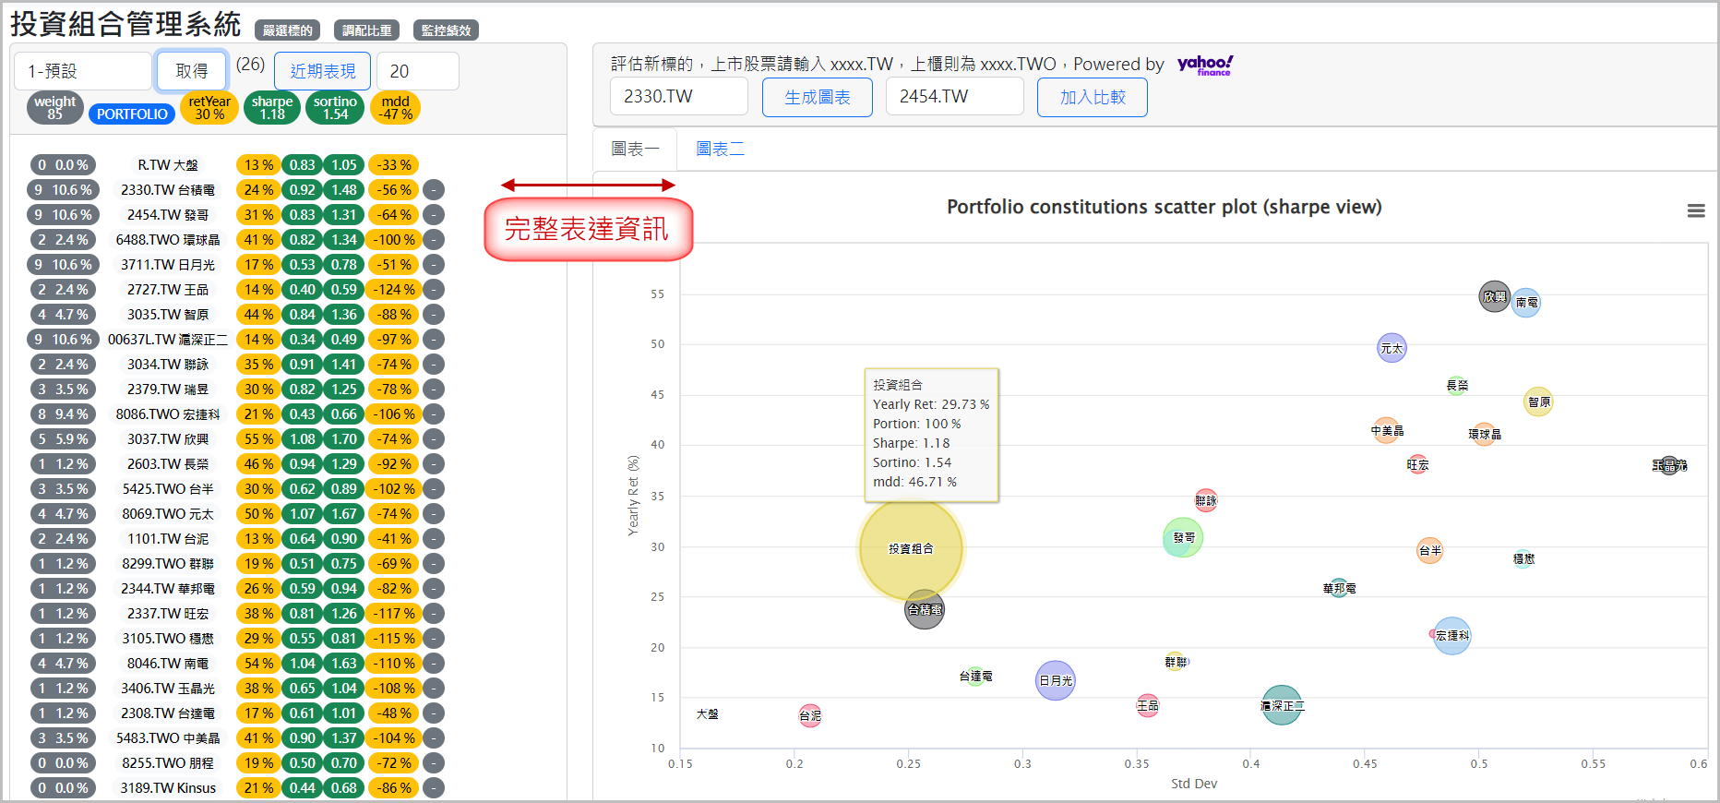Image resolution: width=1720 pixels, height=803 pixels.
Task: Open the chart hamburger menu icon
Action: pyautogui.click(x=1695, y=211)
